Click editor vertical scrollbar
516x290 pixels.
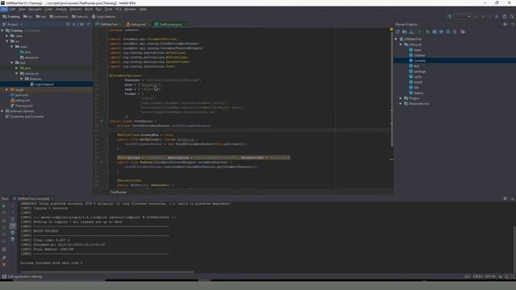coord(392,89)
